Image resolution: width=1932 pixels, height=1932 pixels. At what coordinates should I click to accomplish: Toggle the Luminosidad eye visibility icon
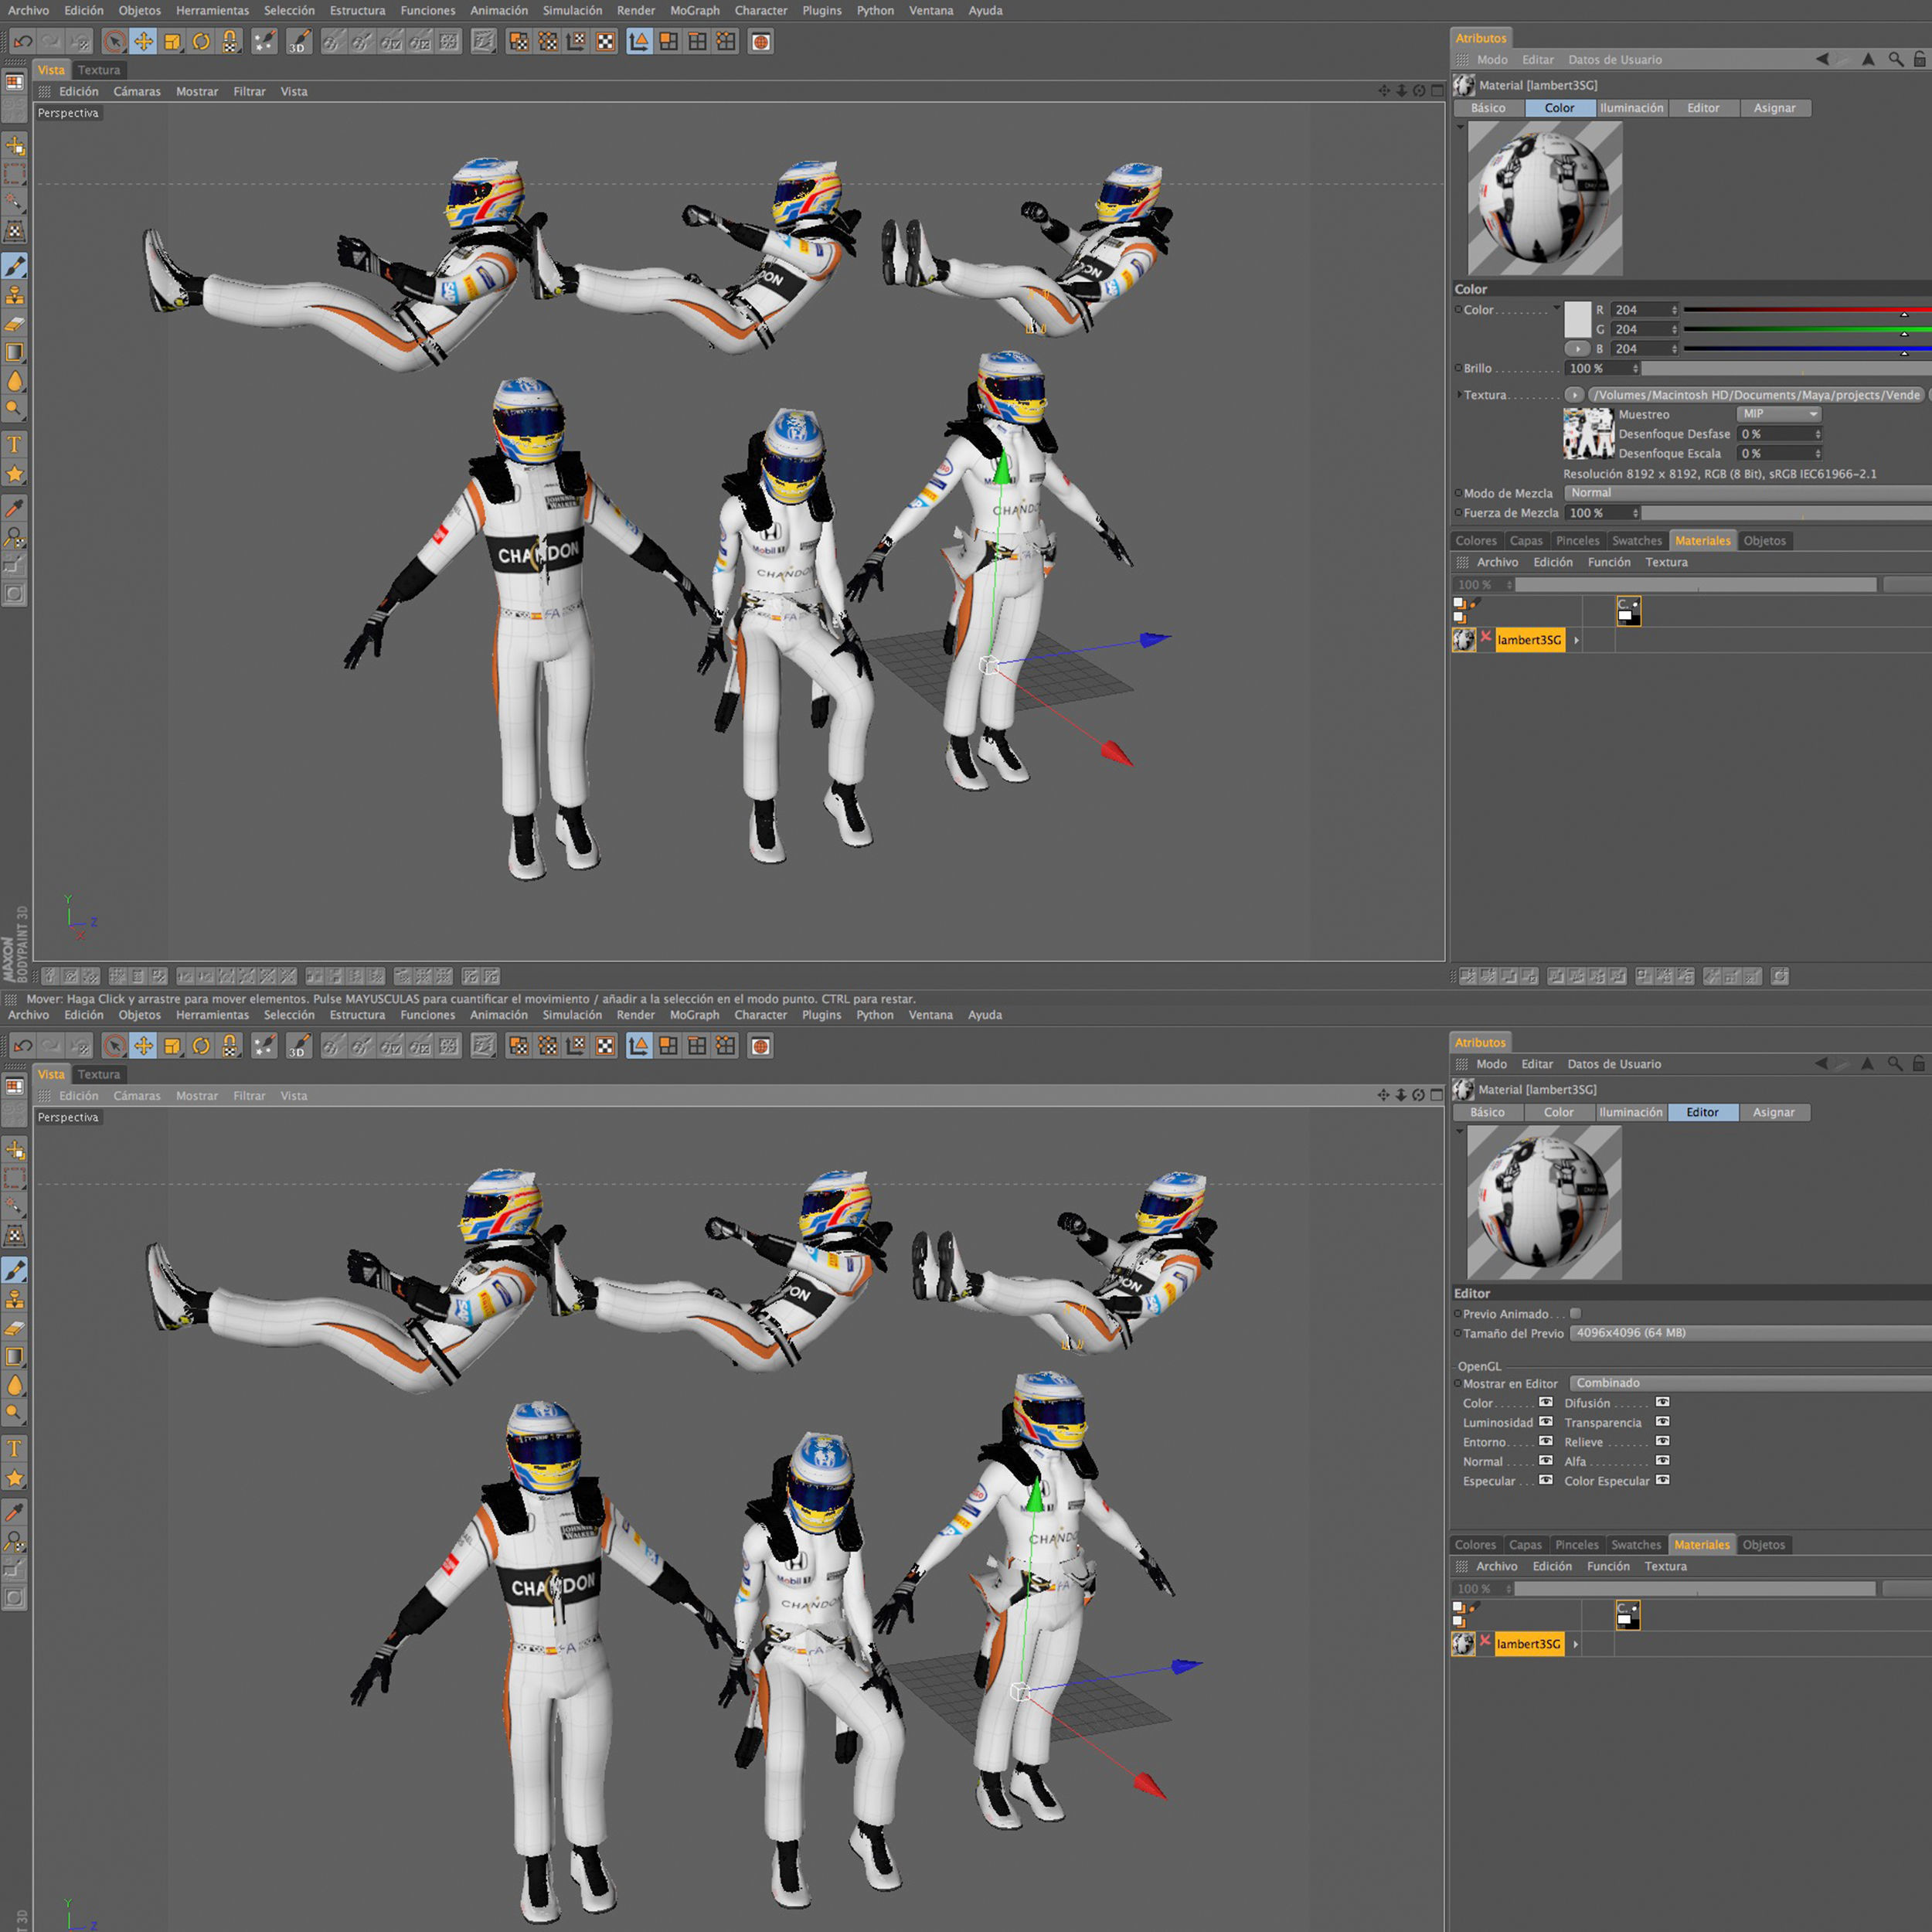(1545, 1422)
